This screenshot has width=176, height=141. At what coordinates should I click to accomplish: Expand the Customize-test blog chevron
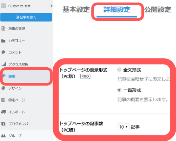pos(51,6)
